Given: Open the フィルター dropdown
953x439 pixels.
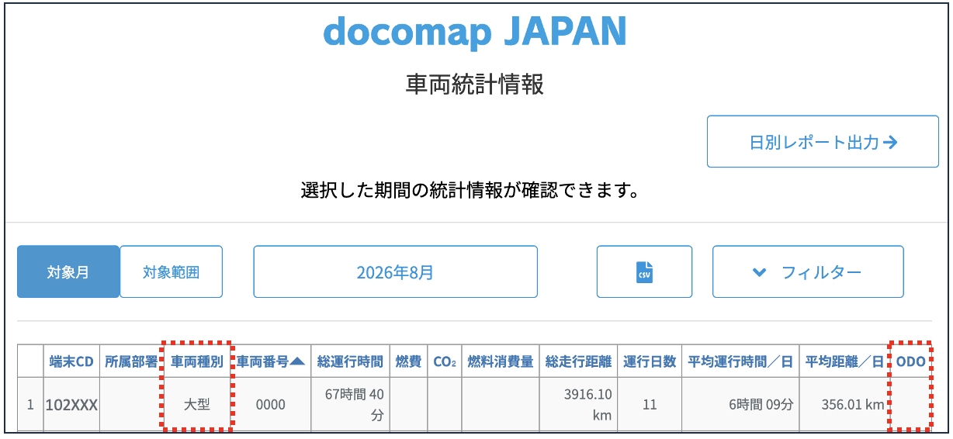Looking at the screenshot, I should click(x=808, y=271).
